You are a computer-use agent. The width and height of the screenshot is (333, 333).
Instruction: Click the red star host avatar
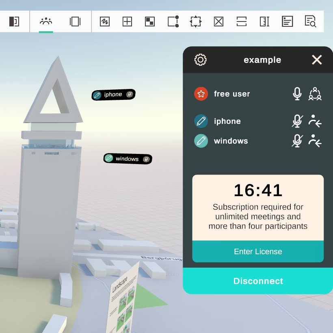(x=201, y=94)
